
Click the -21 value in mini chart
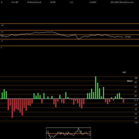coord(90,135)
